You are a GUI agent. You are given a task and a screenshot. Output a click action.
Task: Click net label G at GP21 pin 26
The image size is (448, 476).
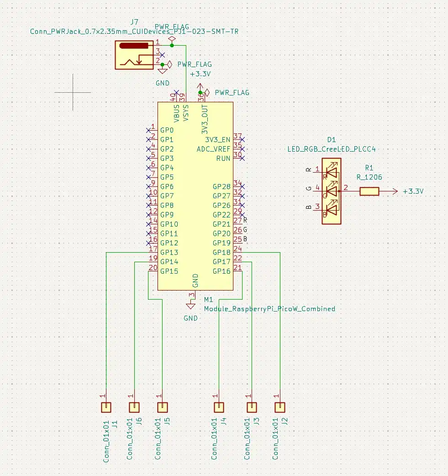click(245, 229)
